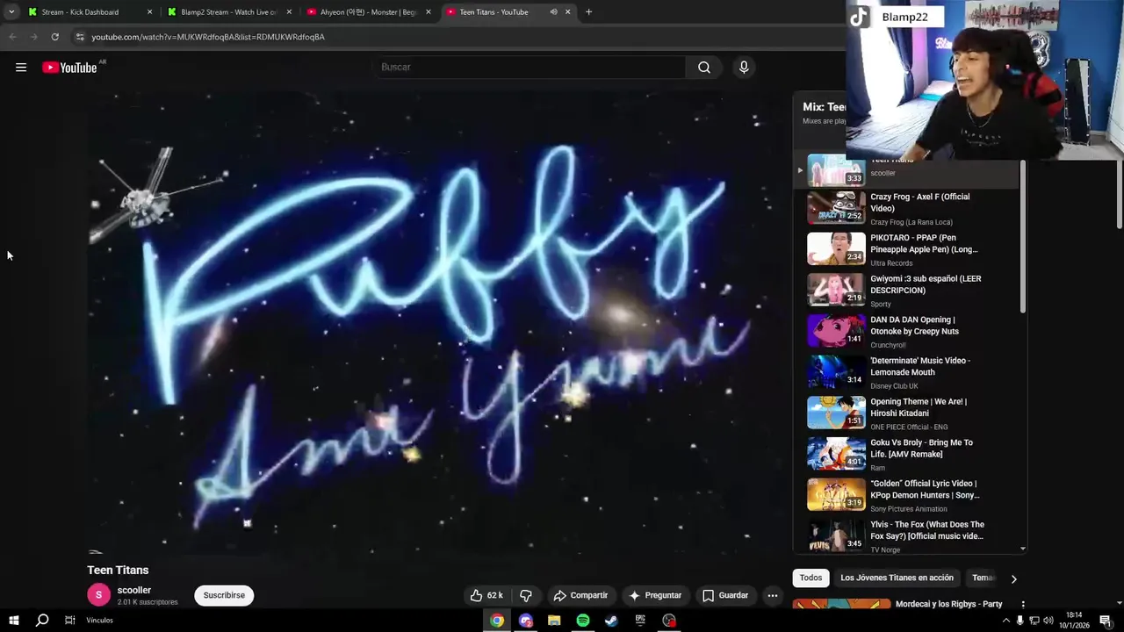The height and width of the screenshot is (632, 1124).
Task: Open the Preguntar AI button
Action: (655, 595)
